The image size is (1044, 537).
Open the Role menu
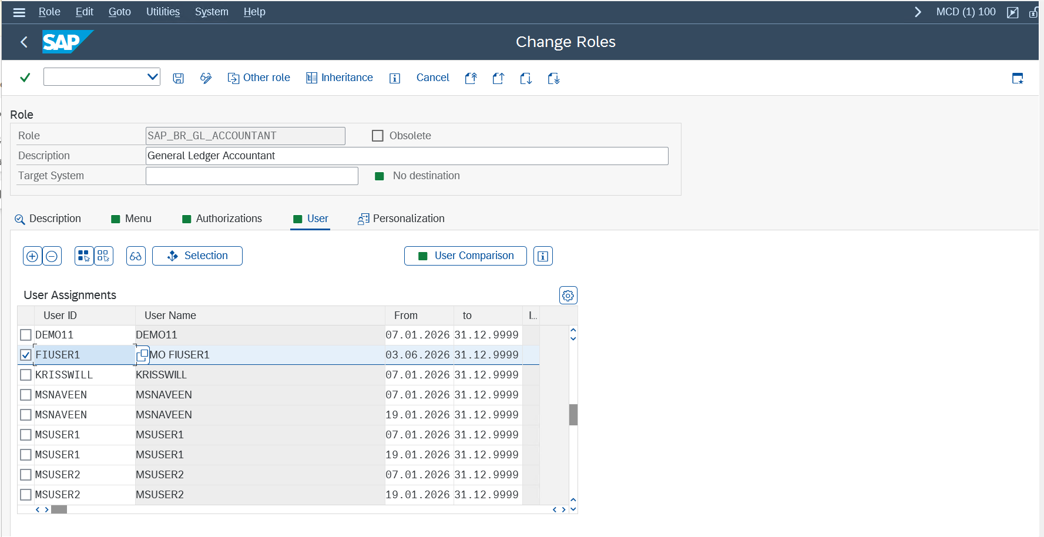click(49, 12)
